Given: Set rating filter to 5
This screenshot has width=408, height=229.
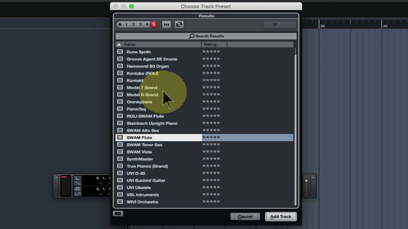Looking at the screenshot, I should pos(154,24).
